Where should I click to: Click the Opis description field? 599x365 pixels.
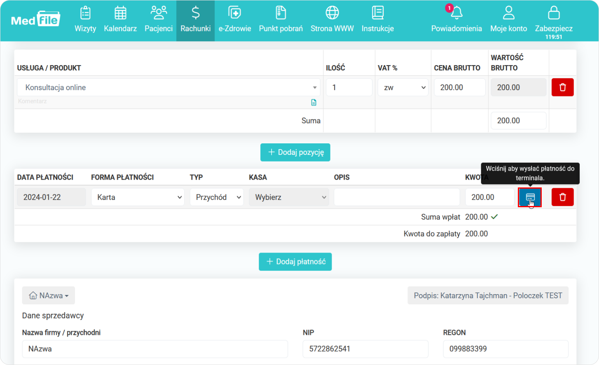397,197
